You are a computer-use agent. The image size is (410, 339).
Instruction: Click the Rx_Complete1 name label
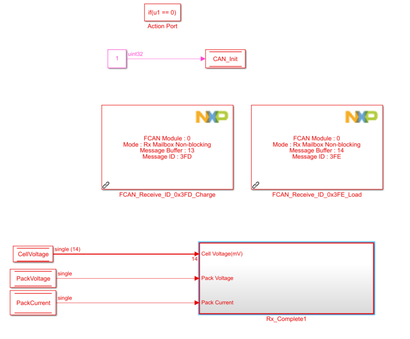286,319
